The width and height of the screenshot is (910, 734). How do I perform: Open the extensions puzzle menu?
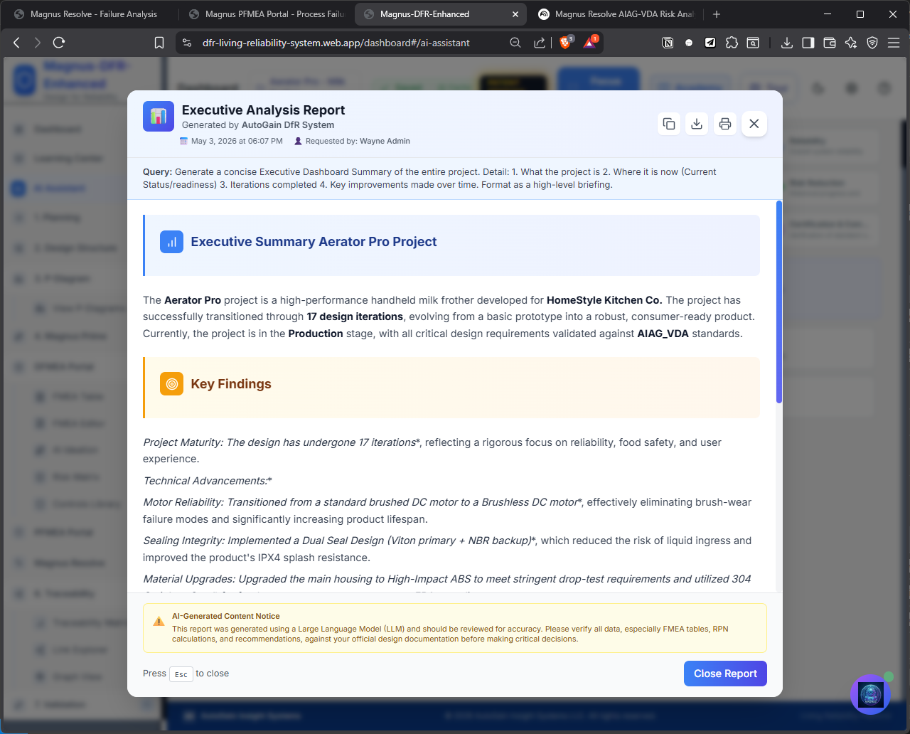pos(732,43)
